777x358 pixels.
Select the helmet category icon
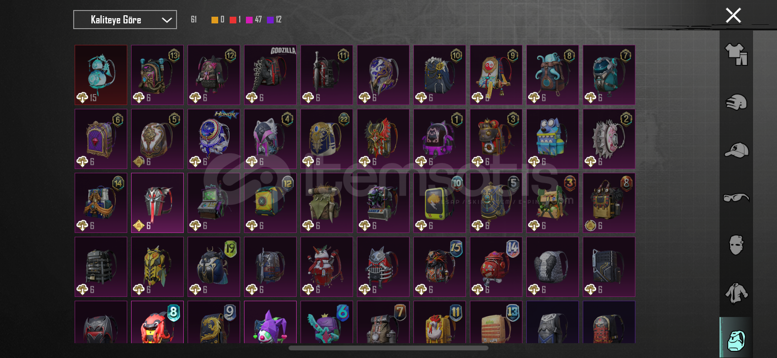(x=736, y=102)
